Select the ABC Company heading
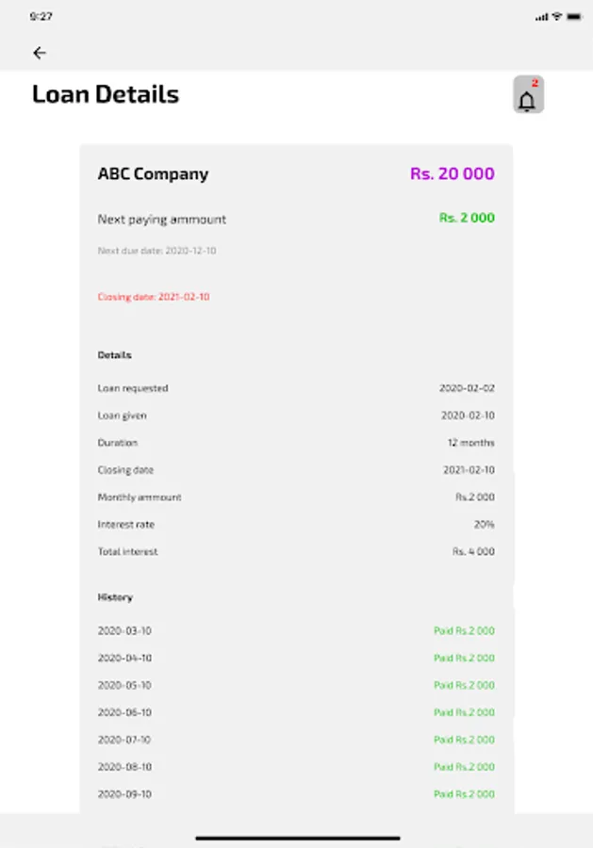This screenshot has width=593, height=848. click(x=154, y=173)
